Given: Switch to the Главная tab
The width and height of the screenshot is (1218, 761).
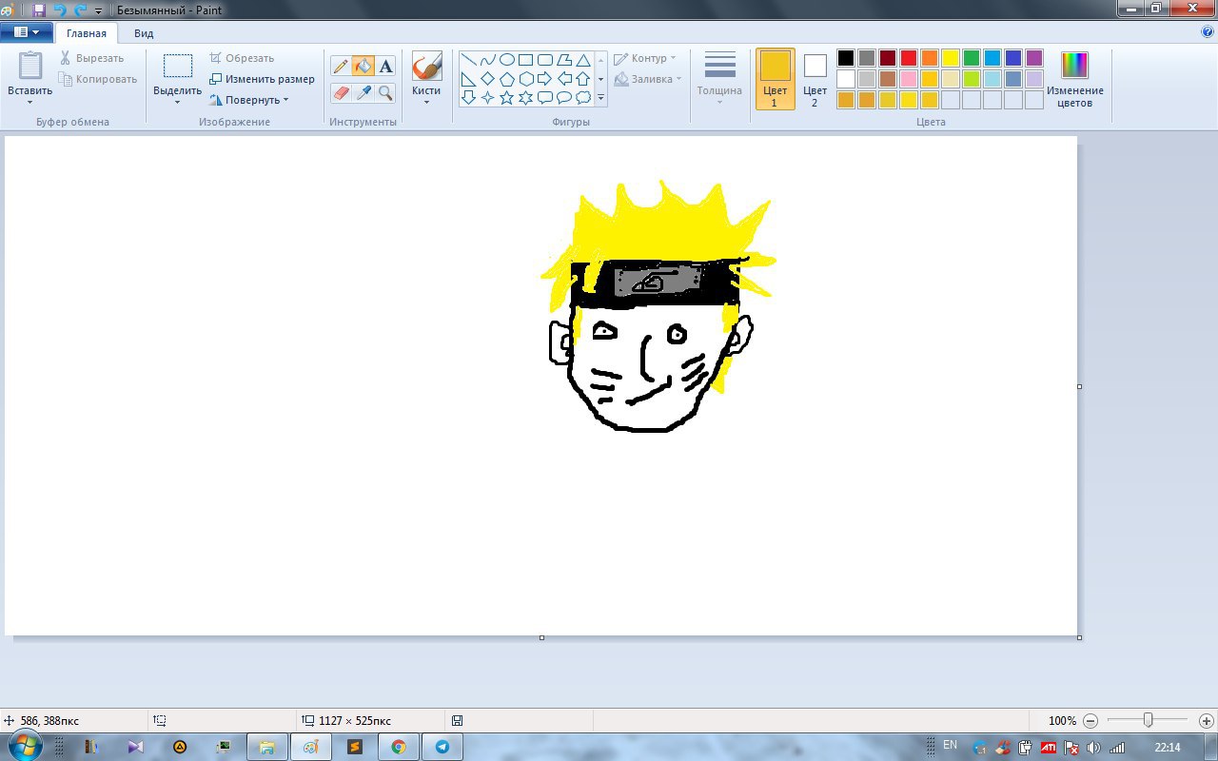Looking at the screenshot, I should tap(87, 33).
